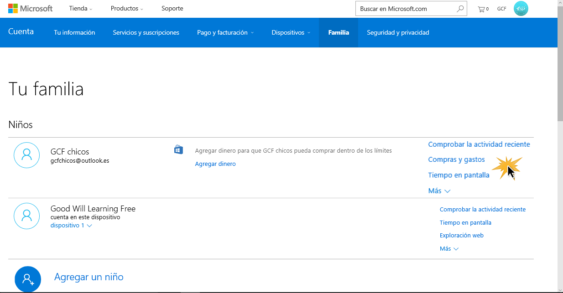563x293 pixels.
Task: Click the search magnifier icon
Action: [460, 9]
